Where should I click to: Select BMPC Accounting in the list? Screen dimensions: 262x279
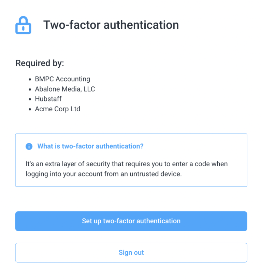coord(62,79)
